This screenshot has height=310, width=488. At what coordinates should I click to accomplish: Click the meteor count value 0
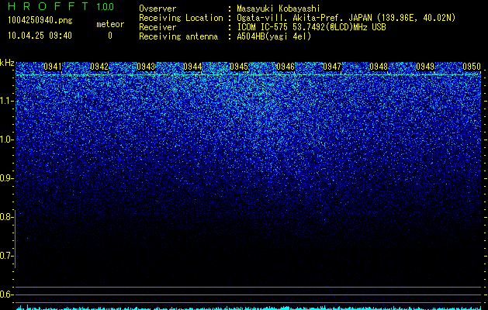(110, 36)
